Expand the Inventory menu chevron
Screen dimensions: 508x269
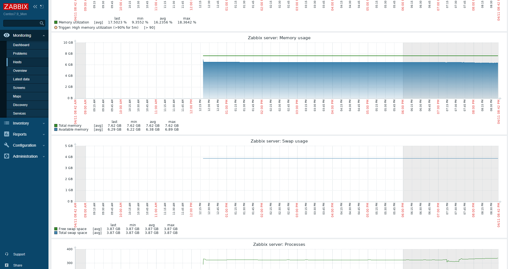tap(44, 123)
